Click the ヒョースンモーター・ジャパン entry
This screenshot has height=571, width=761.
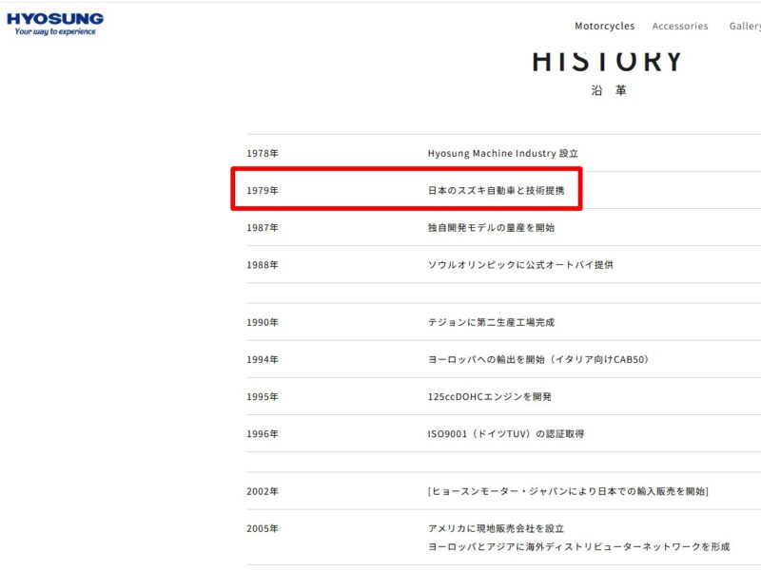tap(568, 491)
